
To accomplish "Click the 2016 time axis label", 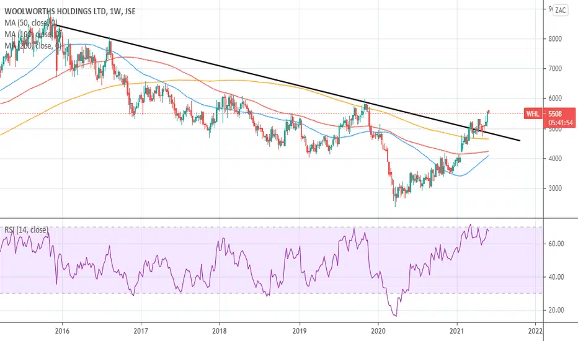I will pos(62,331).
